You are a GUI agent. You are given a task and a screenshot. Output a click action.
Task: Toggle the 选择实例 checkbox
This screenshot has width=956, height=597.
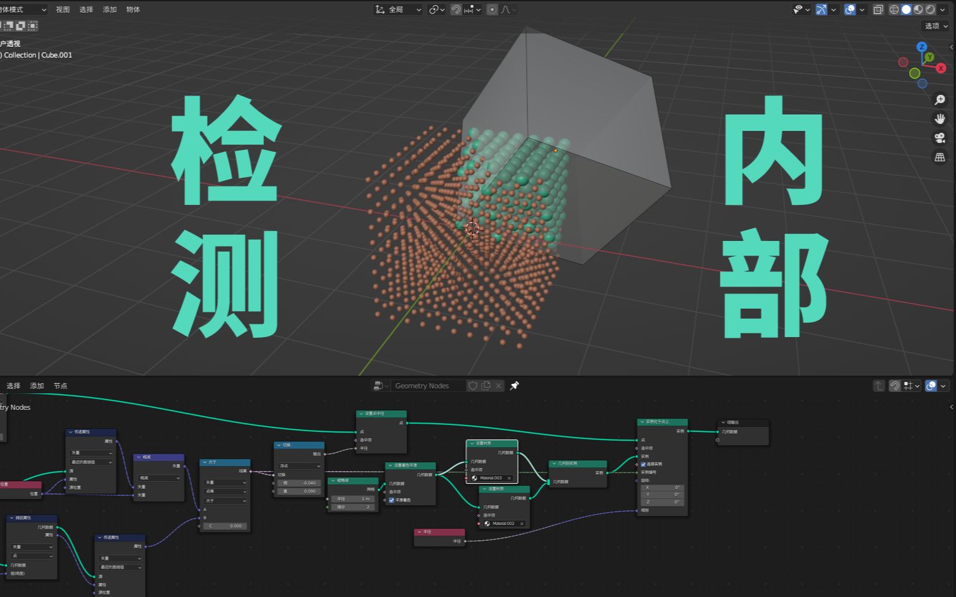pos(643,464)
